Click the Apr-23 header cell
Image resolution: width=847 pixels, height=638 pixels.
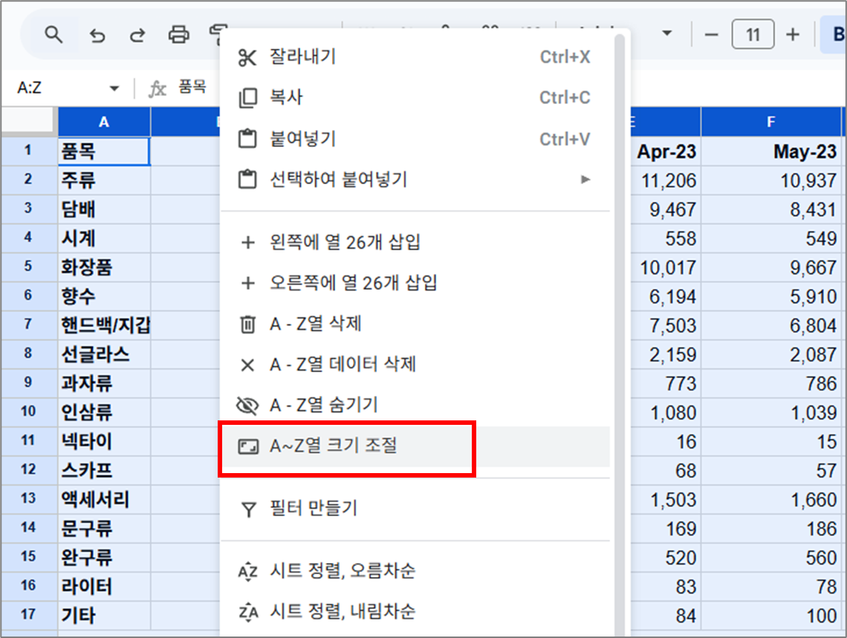(x=666, y=151)
